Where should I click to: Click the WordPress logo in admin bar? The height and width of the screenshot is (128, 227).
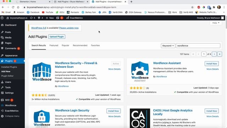[x=2, y=18]
